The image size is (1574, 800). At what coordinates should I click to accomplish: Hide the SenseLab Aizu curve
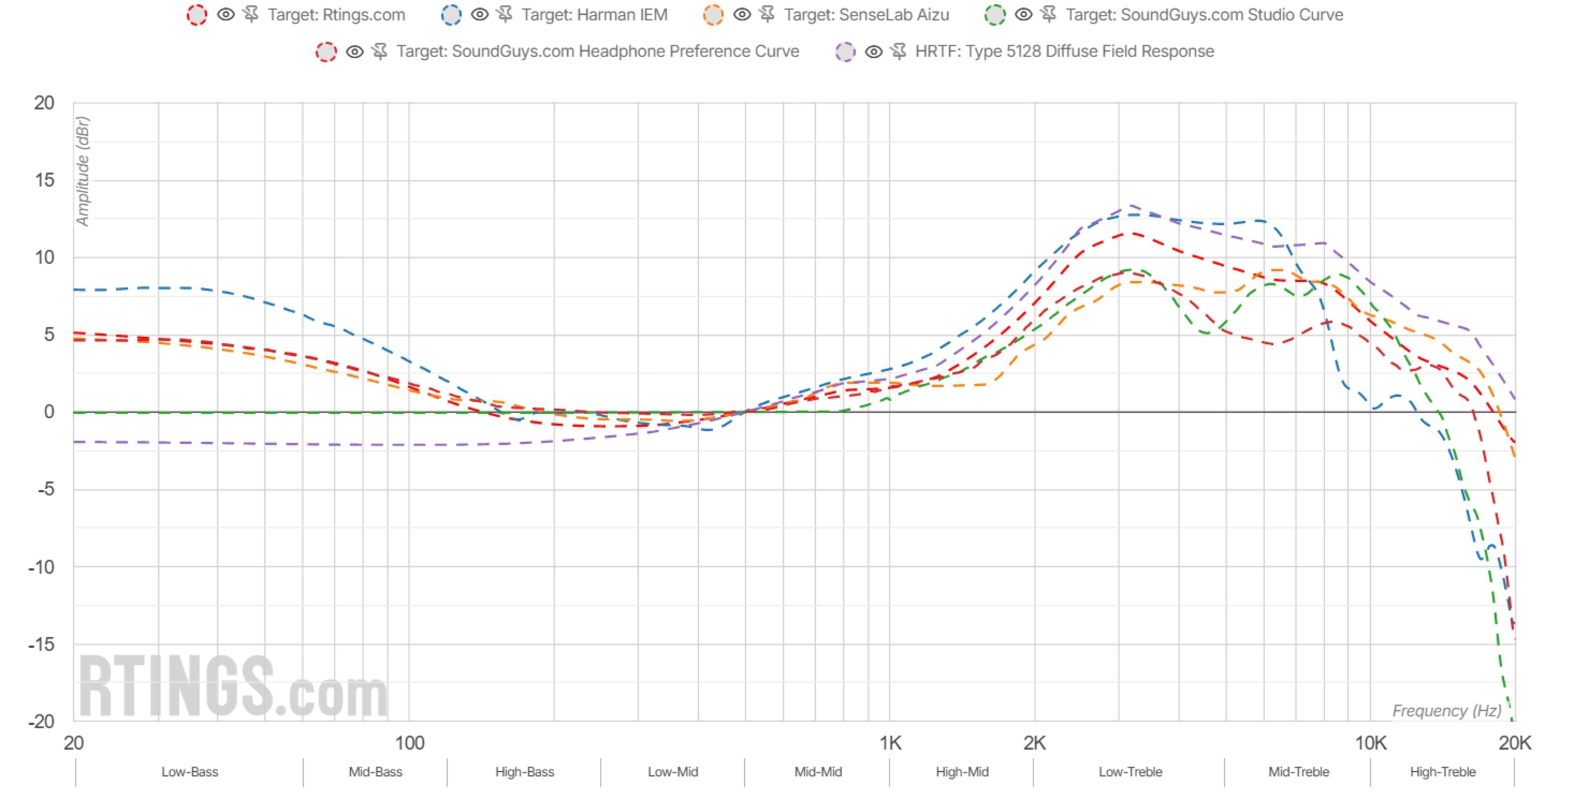tap(742, 15)
